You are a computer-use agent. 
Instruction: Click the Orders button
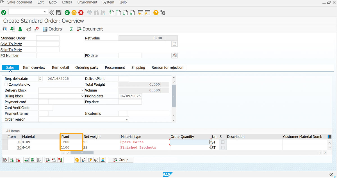[52, 29]
